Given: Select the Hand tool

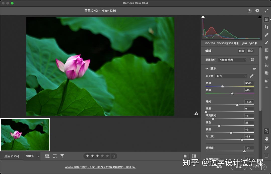Looking at the screenshot, I should (x=266, y=139).
